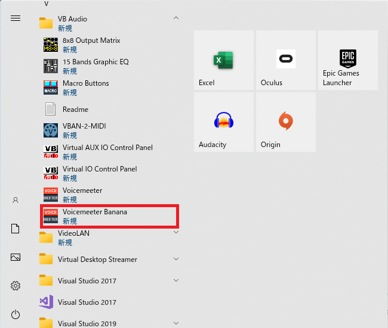
Task: Launch the Epic Games Launcher tile
Action: tap(348, 60)
